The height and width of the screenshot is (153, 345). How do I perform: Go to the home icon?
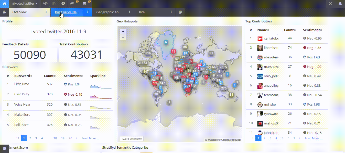tap(4, 4)
